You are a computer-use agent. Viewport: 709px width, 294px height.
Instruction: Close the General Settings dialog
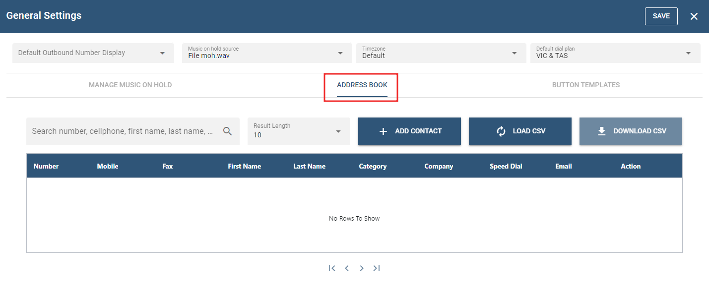(694, 16)
